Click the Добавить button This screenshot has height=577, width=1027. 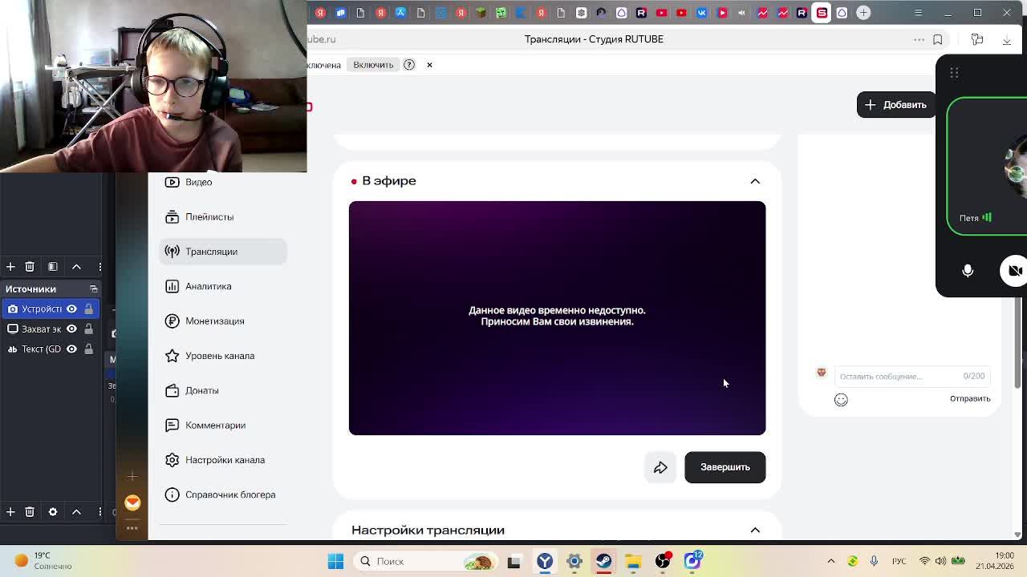coord(896,105)
